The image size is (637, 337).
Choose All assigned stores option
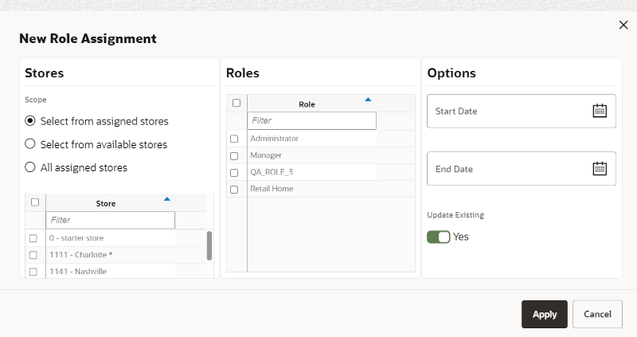tap(30, 167)
